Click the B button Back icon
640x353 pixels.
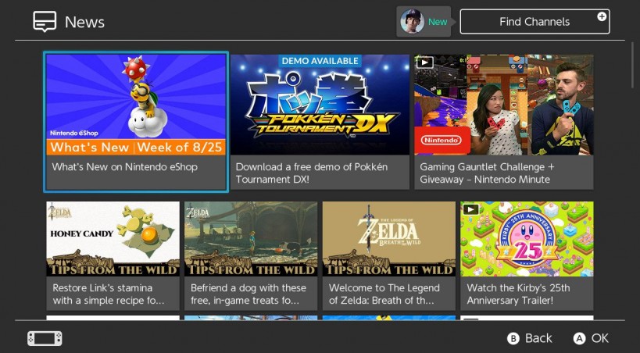(513, 338)
